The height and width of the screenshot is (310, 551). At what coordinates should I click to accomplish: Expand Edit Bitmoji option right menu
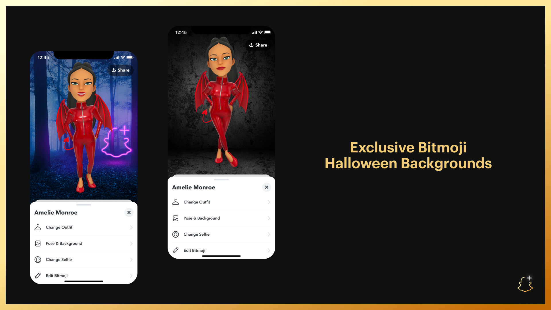click(x=269, y=250)
